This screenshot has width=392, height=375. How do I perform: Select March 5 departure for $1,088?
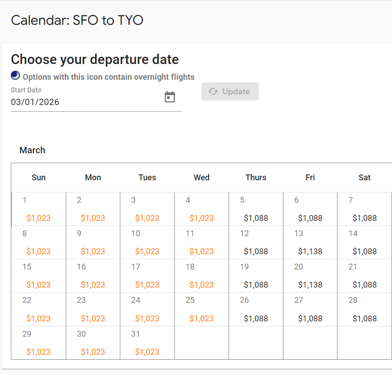coord(255,218)
